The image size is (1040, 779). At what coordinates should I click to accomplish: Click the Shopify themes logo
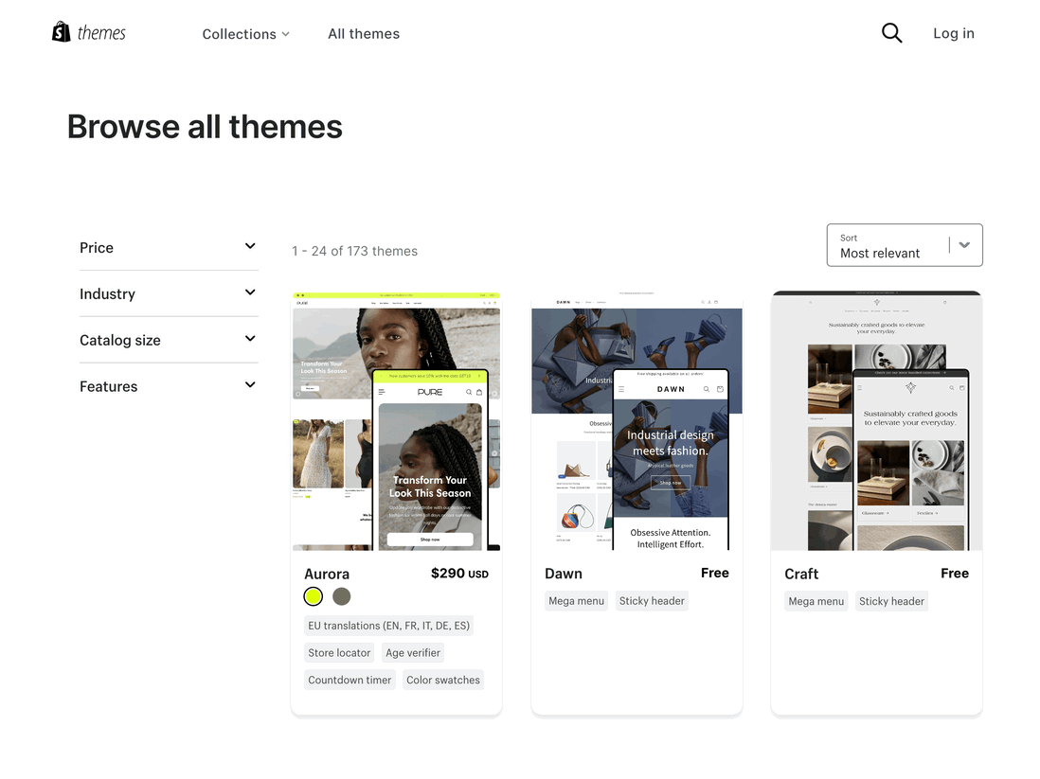coord(88,31)
